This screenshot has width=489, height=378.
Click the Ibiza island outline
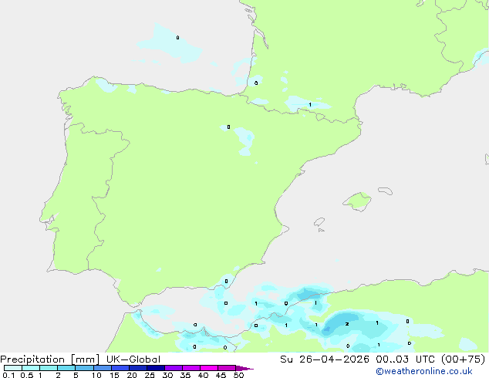coord(319,222)
